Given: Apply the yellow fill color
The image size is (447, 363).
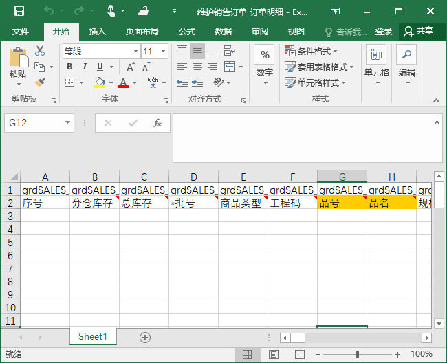Looking at the screenshot, I should [100, 82].
